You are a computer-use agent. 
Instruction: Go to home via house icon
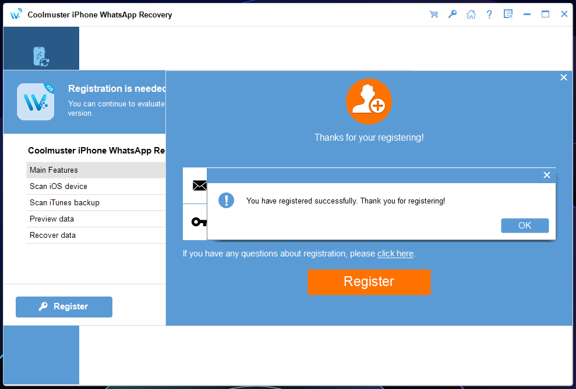click(471, 15)
